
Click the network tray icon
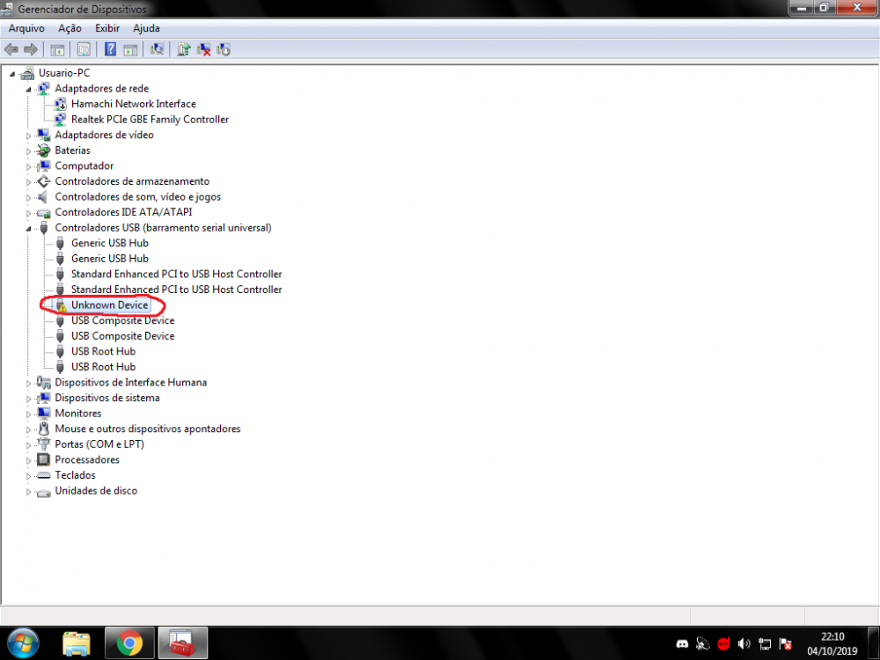(765, 644)
